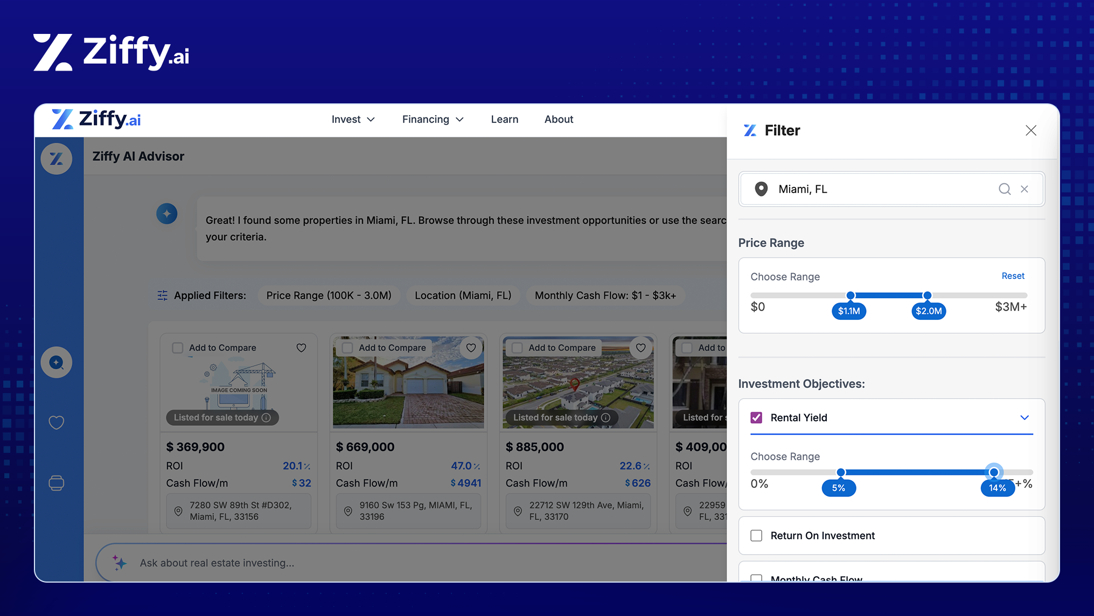1094x616 pixels.
Task: Uncheck the Rental Yield checkbox
Action: tap(756, 418)
